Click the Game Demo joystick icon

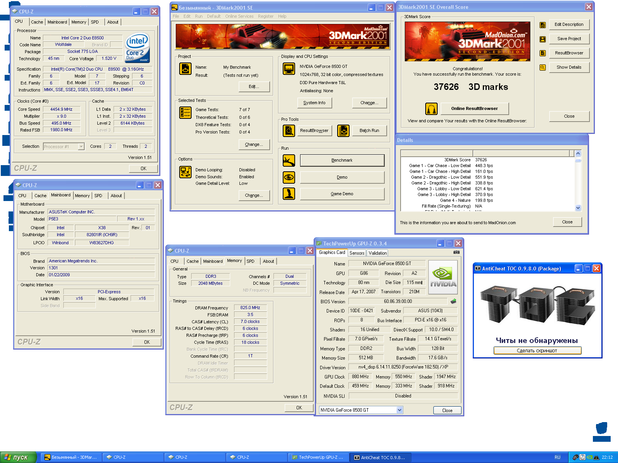(289, 194)
